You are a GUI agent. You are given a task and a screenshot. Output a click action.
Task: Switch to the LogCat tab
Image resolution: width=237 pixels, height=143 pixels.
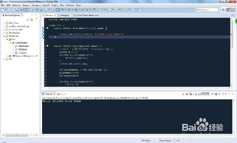click(62, 94)
